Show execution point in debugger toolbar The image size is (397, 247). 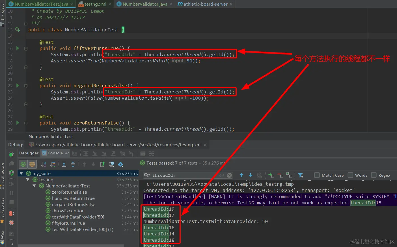click(x=75, y=154)
